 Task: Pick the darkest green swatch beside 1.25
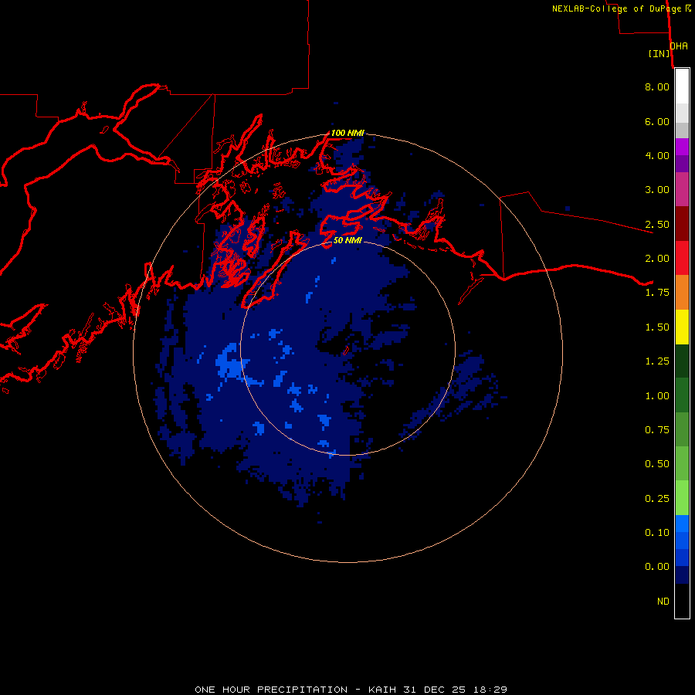[x=682, y=361]
